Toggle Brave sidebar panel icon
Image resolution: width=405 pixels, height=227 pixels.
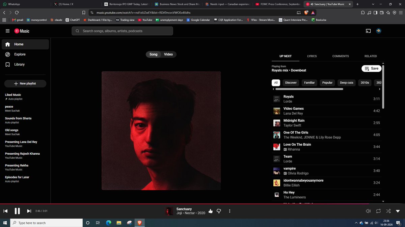click(x=376, y=12)
